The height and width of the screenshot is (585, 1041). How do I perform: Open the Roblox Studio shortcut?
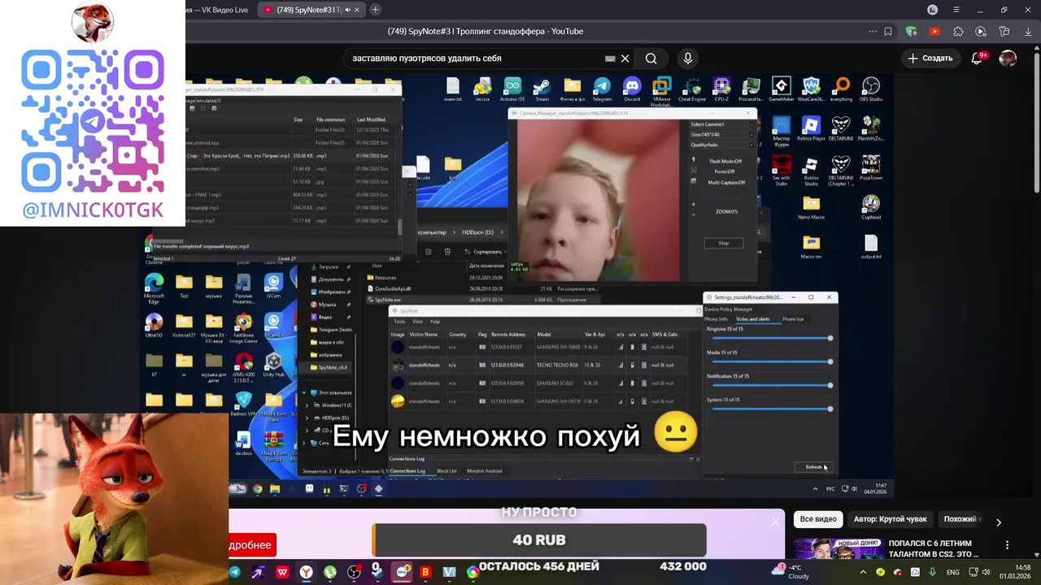[811, 169]
